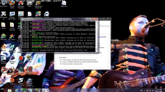Open the Livestream Procaster shortcut

point(21,4)
